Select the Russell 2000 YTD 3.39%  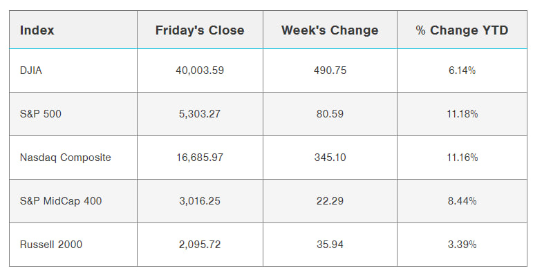point(462,245)
